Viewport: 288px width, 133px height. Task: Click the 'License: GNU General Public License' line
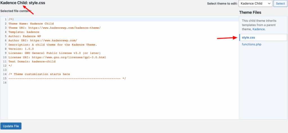click(54, 53)
